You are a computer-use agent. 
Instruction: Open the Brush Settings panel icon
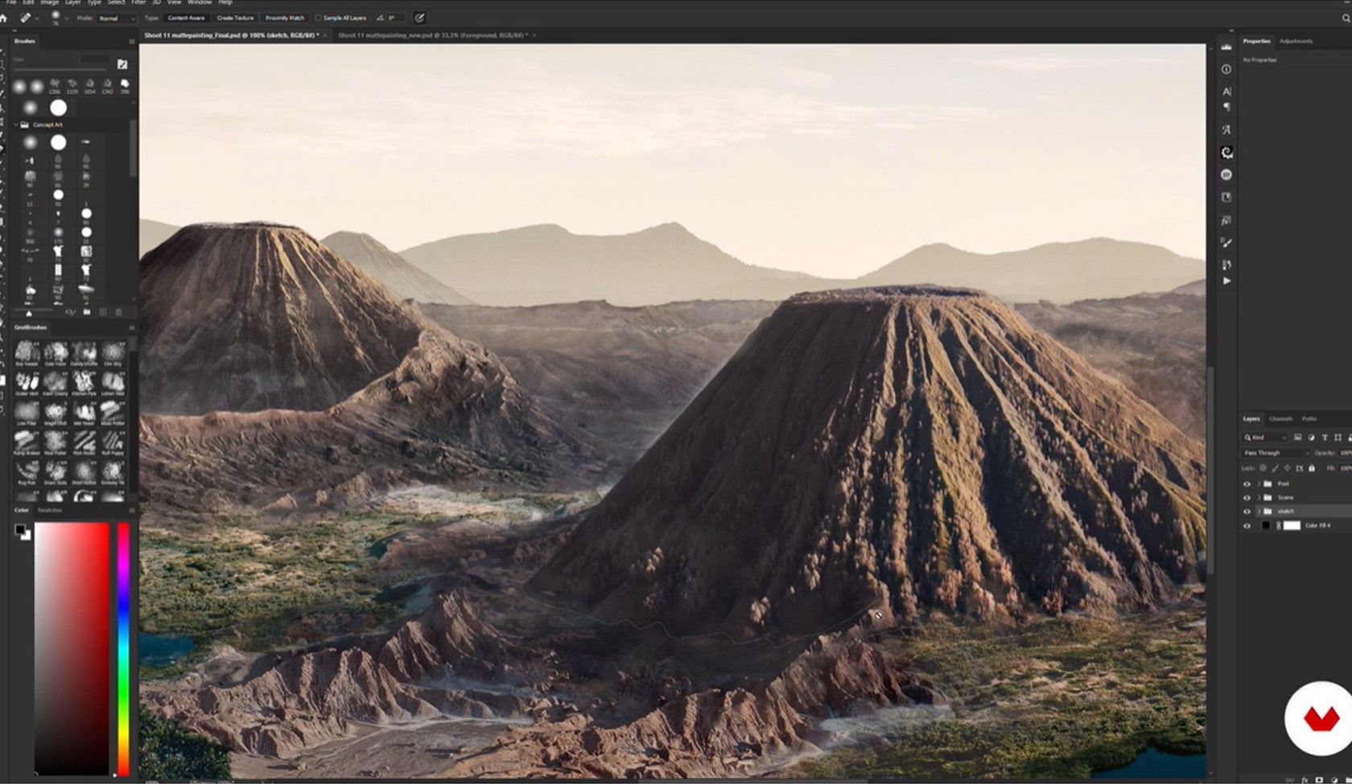point(1226,242)
